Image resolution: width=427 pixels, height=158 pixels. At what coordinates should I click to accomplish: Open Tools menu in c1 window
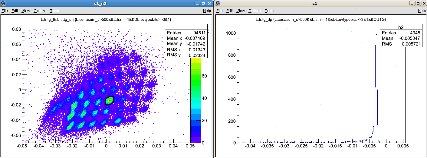270,11
